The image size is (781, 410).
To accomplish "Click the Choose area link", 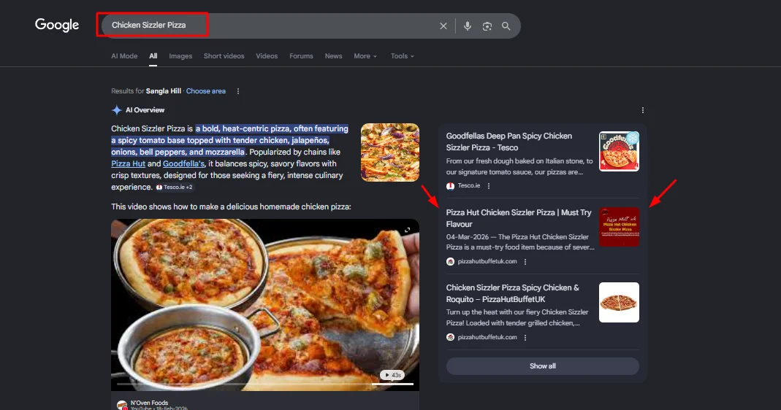I will click(x=206, y=91).
